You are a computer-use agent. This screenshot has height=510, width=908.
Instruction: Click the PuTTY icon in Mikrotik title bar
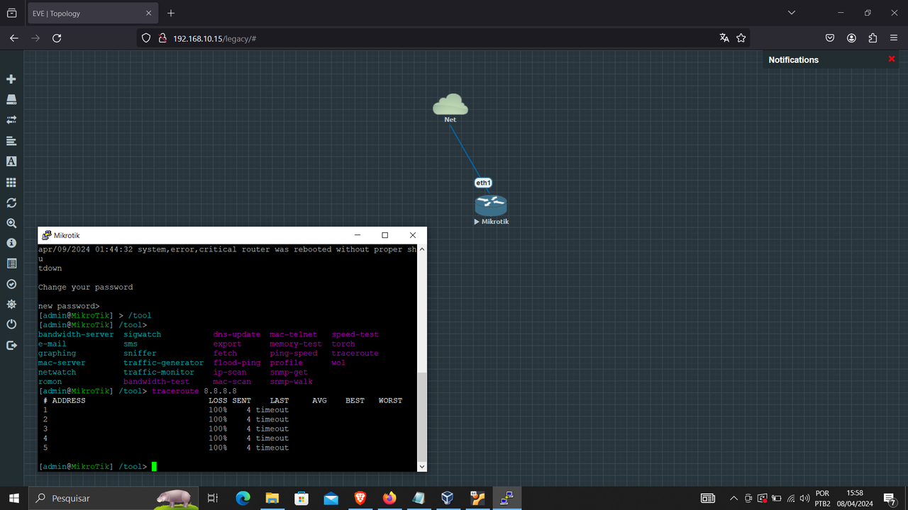coord(46,235)
